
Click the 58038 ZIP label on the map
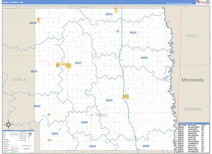146,146
